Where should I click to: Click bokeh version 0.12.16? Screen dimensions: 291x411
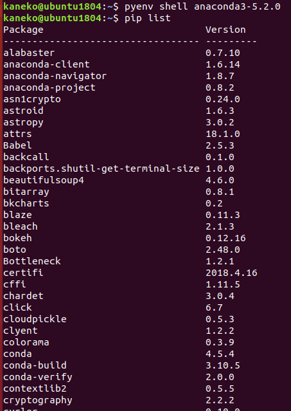(225, 238)
